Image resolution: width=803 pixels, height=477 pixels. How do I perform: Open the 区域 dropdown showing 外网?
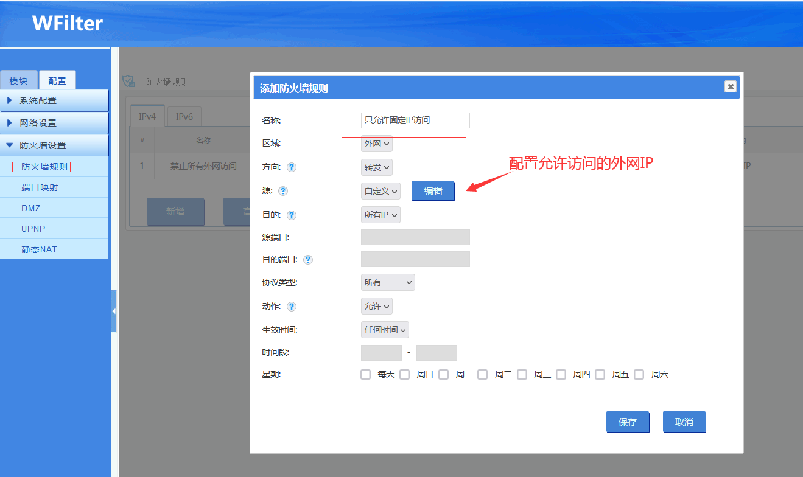click(x=376, y=144)
